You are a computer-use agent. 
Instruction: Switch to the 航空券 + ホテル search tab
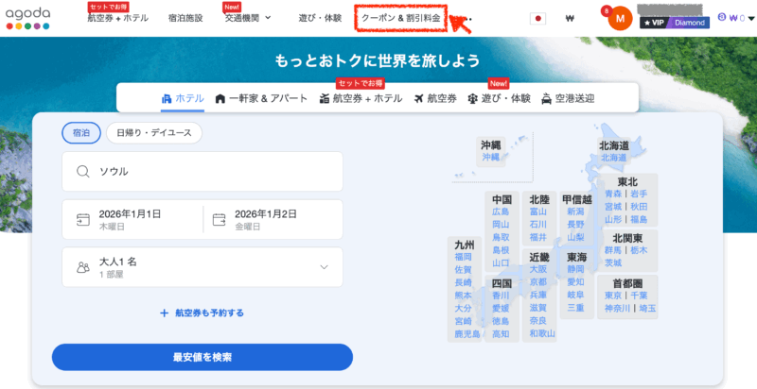pos(361,99)
